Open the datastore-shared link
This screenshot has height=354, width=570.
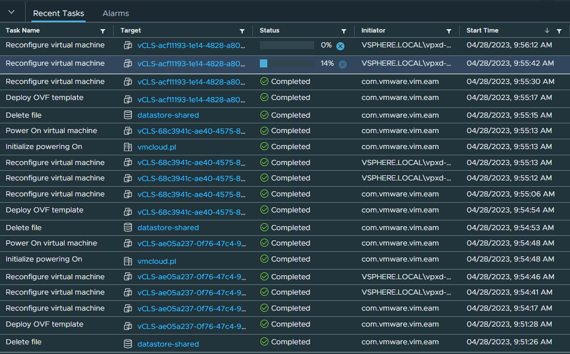[x=168, y=115]
